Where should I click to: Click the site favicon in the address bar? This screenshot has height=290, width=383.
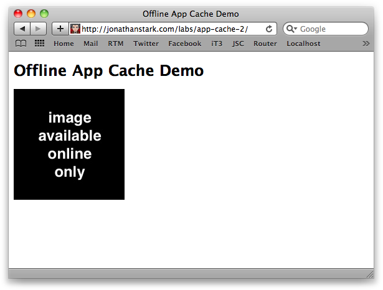coord(75,29)
